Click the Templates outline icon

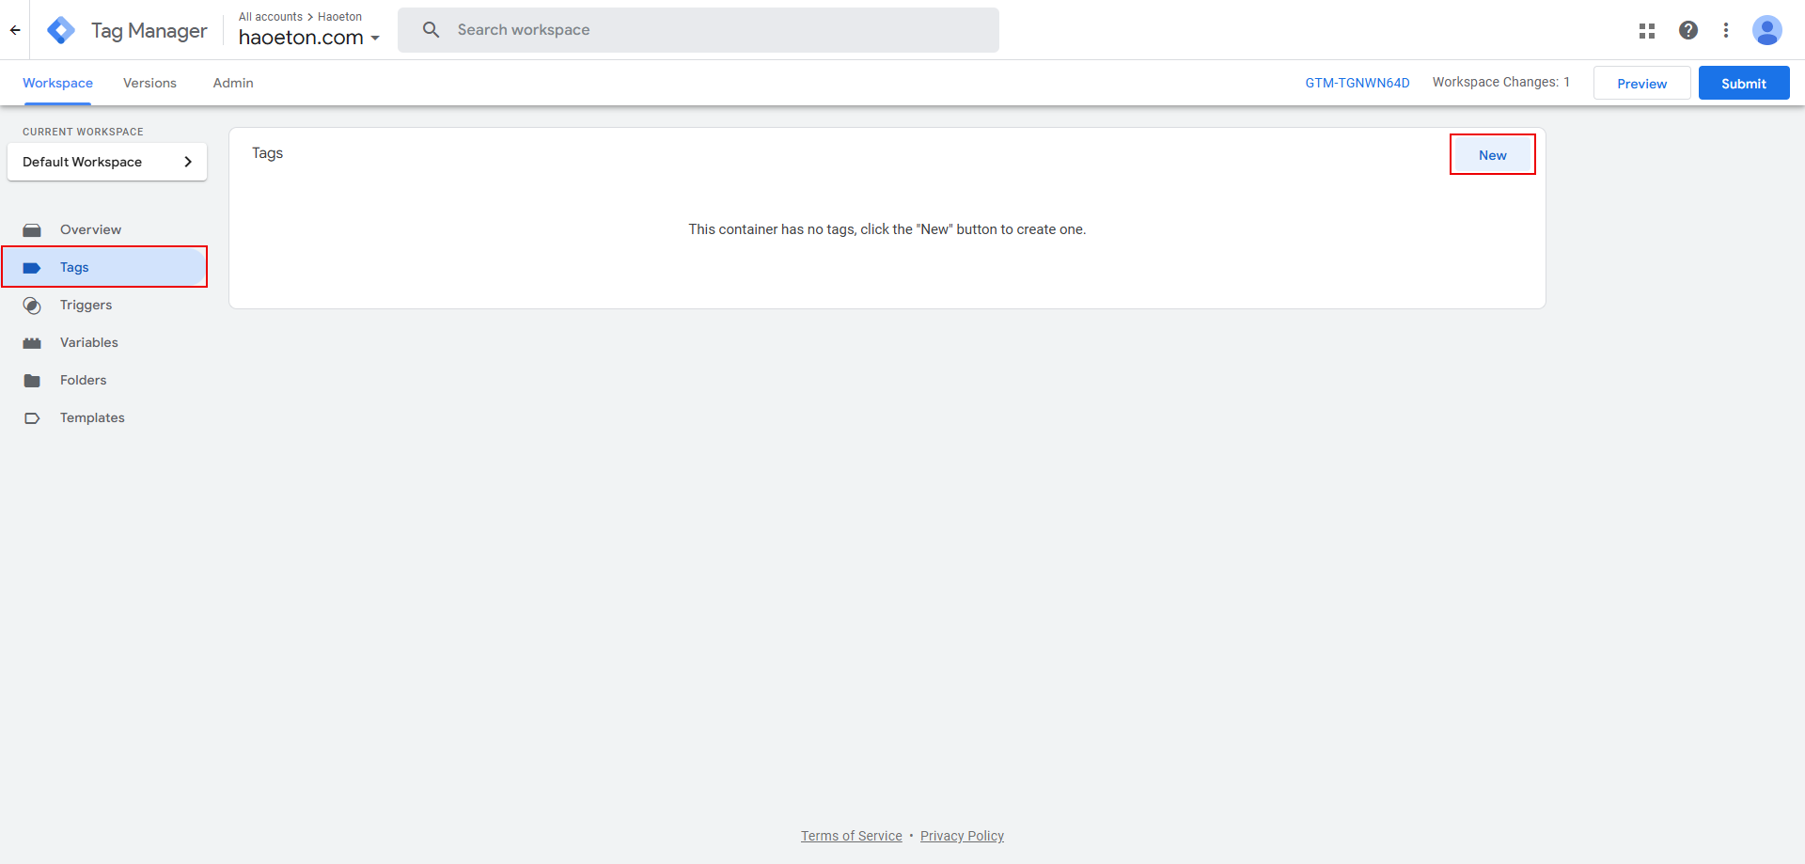click(32, 418)
